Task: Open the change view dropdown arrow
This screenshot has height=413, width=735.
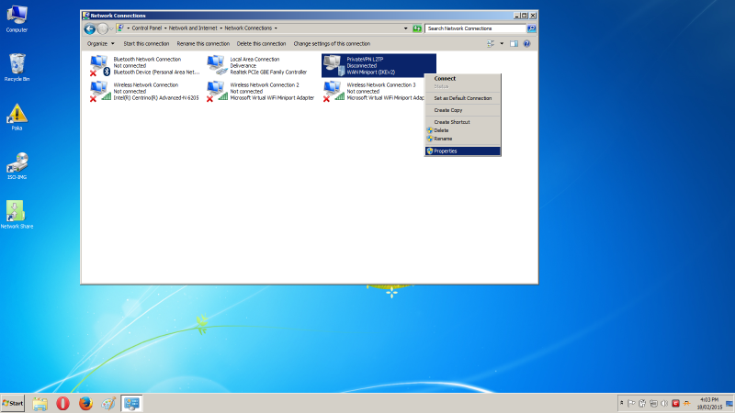Action: 502,43
